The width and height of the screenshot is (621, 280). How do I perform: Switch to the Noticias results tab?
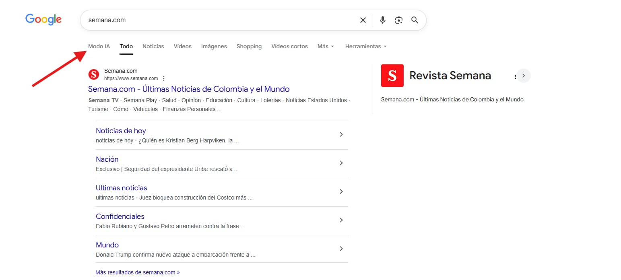153,46
